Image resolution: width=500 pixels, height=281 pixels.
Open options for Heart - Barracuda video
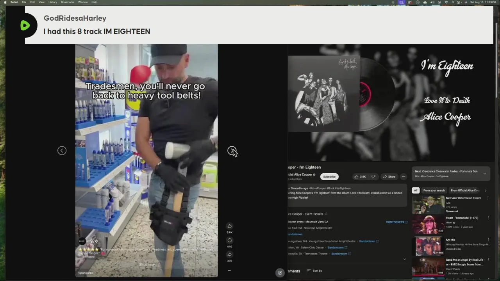click(488, 218)
